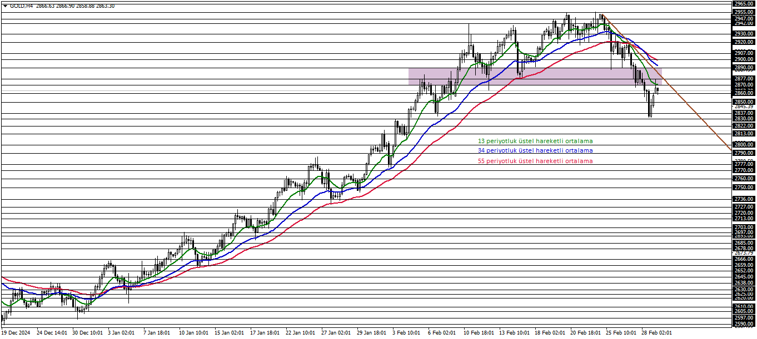
Task: Click the '29 Jan 18:01' time axis label
Action: 371,333
